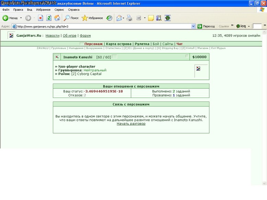
Task: Open the History toolbar icon
Action: (109, 18)
